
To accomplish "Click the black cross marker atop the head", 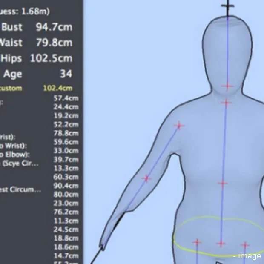I will [227, 6].
